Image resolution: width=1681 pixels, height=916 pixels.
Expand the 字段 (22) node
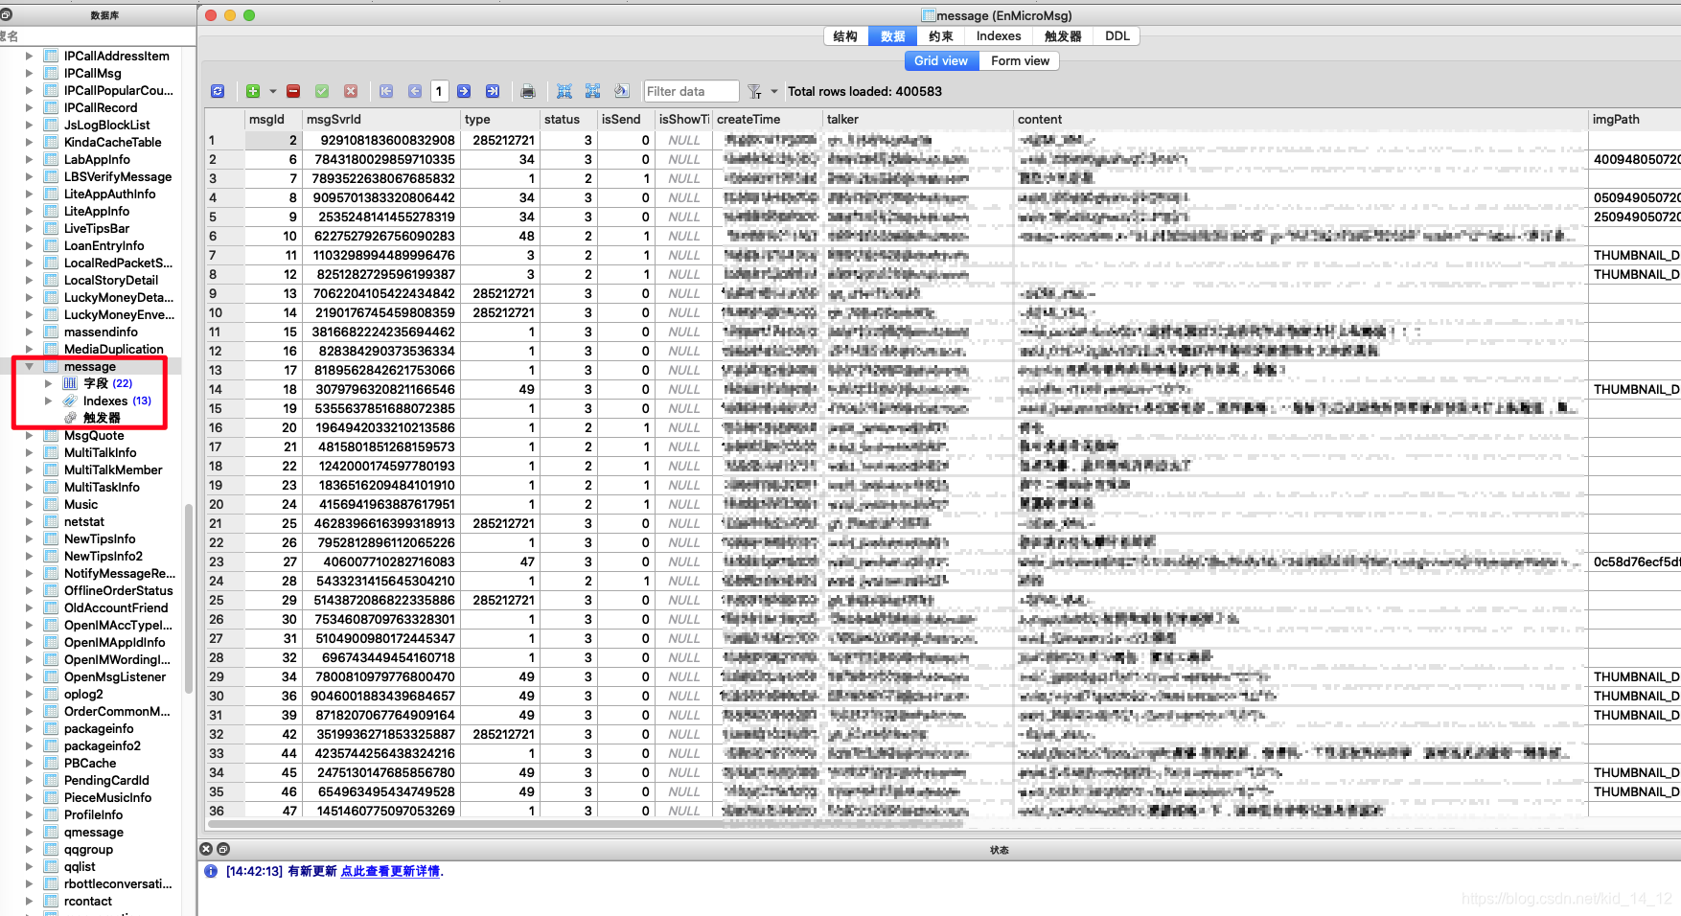tap(48, 383)
